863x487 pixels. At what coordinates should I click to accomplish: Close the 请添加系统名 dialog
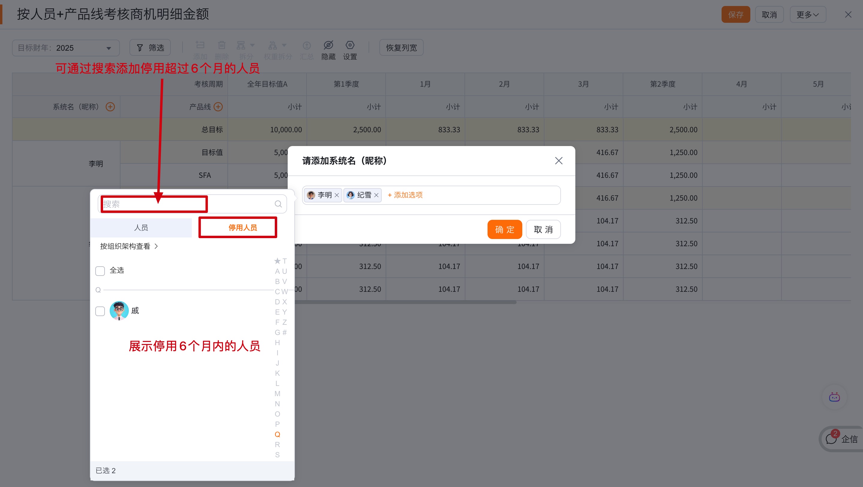pyautogui.click(x=559, y=161)
